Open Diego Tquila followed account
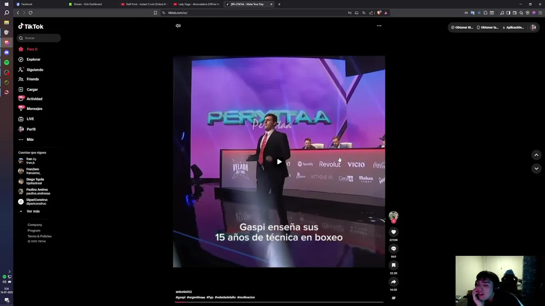The height and width of the screenshot is (306, 545). click(31, 181)
